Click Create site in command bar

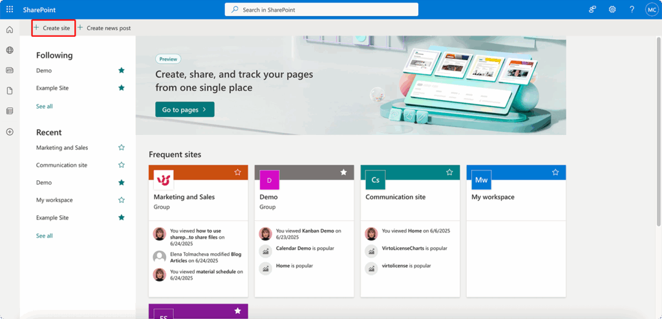[53, 28]
